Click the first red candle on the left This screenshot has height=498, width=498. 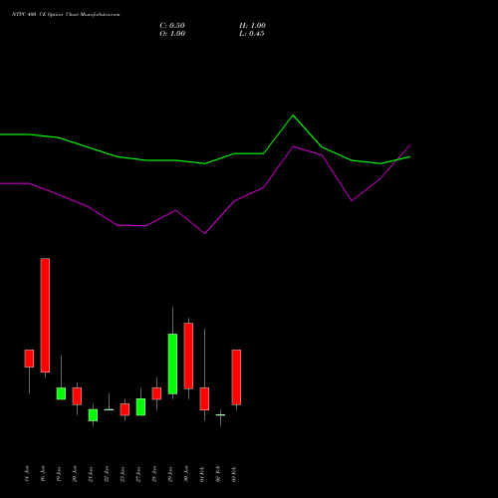[x=29, y=359]
